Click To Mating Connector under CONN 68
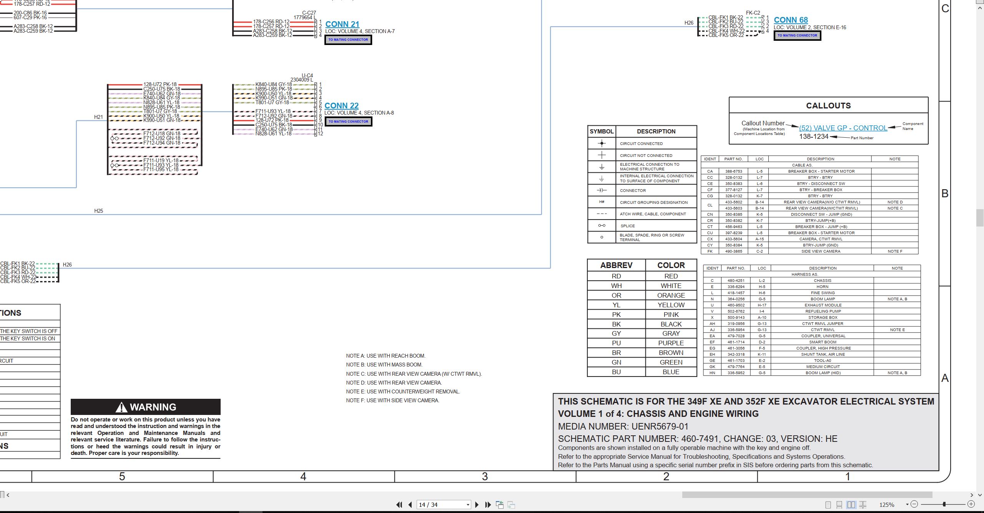 click(x=797, y=35)
